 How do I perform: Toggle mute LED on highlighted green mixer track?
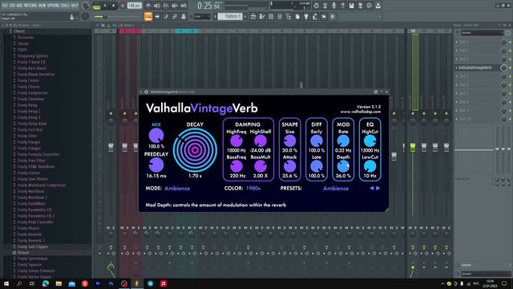tap(413, 114)
